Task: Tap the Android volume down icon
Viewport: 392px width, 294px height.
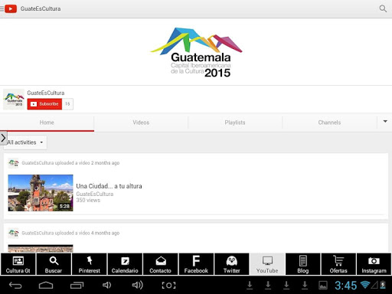Action: click(107, 285)
